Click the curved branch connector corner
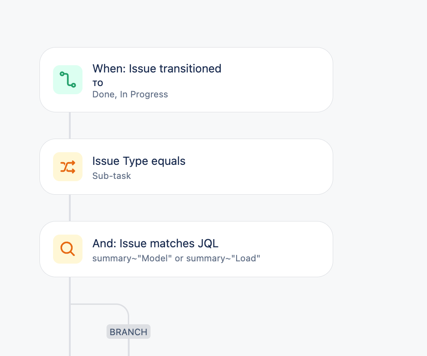 (123, 307)
